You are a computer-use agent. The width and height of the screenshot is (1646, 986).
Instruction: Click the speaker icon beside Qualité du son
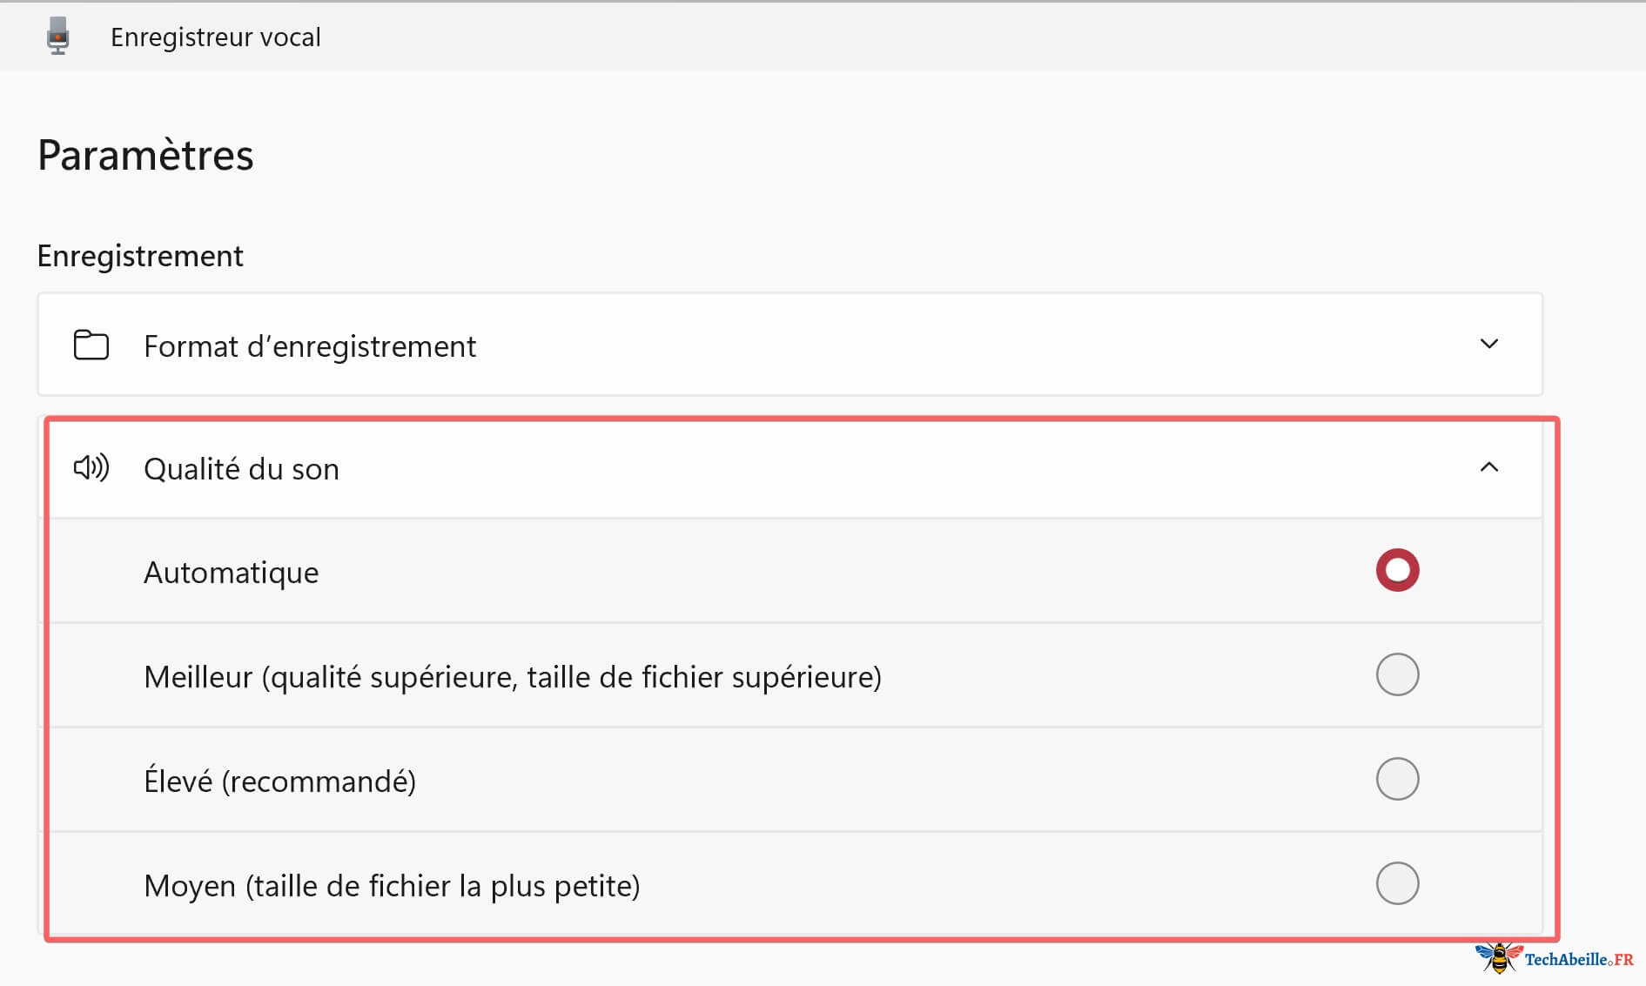(x=91, y=468)
